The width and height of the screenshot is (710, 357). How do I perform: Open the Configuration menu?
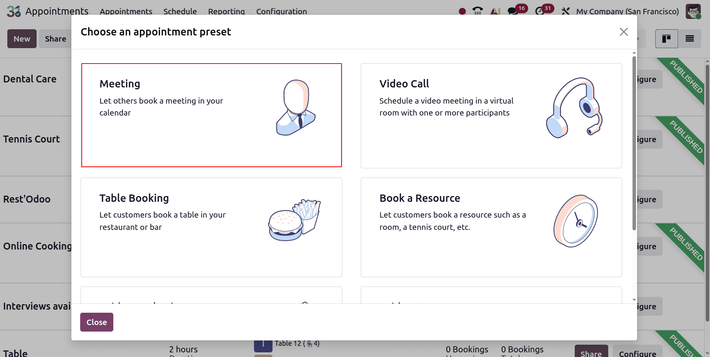281,11
